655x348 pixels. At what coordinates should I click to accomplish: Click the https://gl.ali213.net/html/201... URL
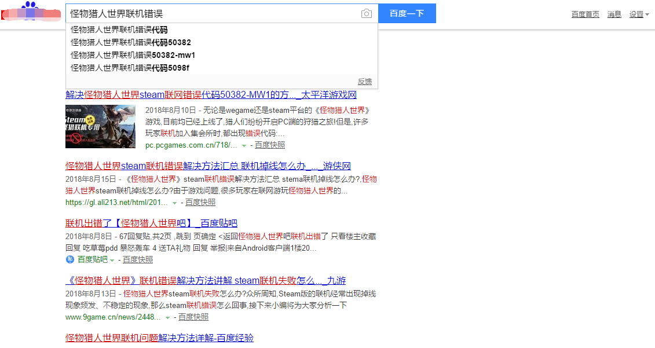[116, 202]
